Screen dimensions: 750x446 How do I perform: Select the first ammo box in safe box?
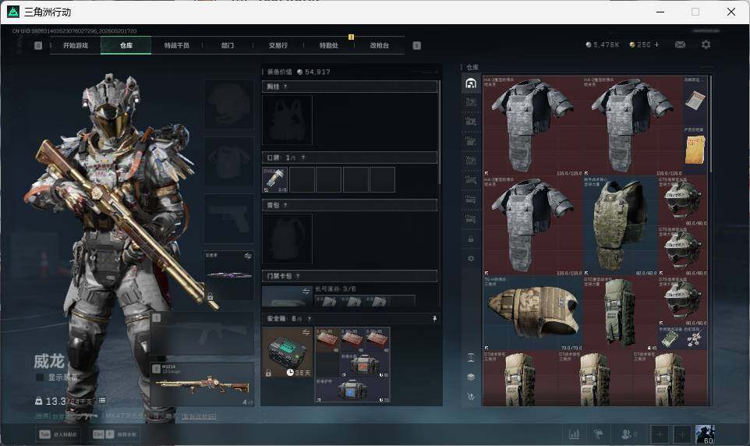pyautogui.click(x=327, y=340)
